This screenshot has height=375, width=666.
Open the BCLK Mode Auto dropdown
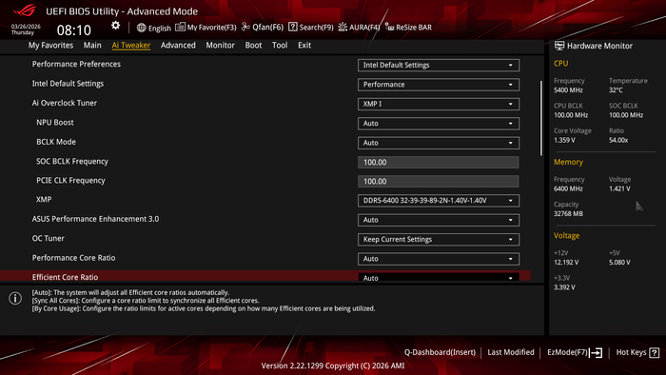(439, 143)
